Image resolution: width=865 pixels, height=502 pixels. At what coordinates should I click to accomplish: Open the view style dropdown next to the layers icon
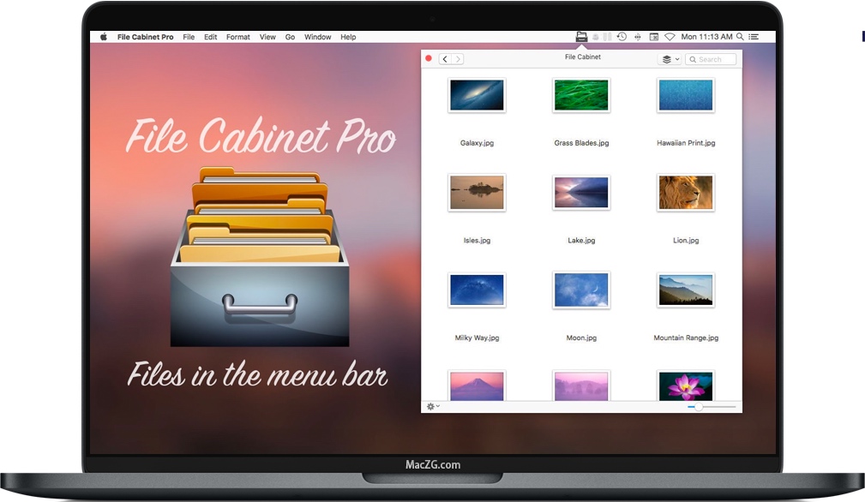[679, 59]
